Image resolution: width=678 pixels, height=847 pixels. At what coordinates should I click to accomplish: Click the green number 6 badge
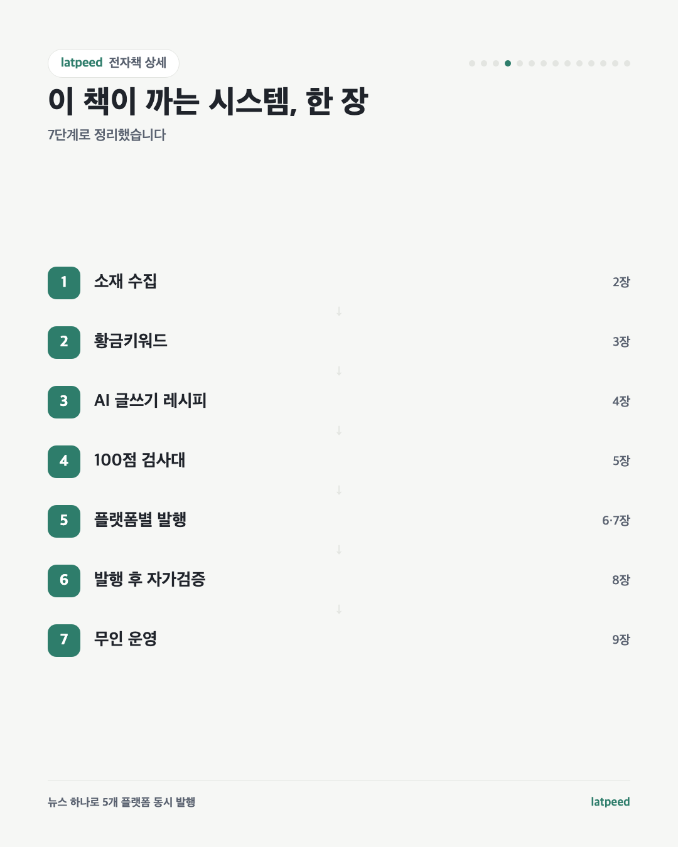(x=64, y=581)
